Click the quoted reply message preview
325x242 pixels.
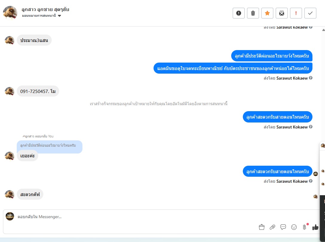50,146
